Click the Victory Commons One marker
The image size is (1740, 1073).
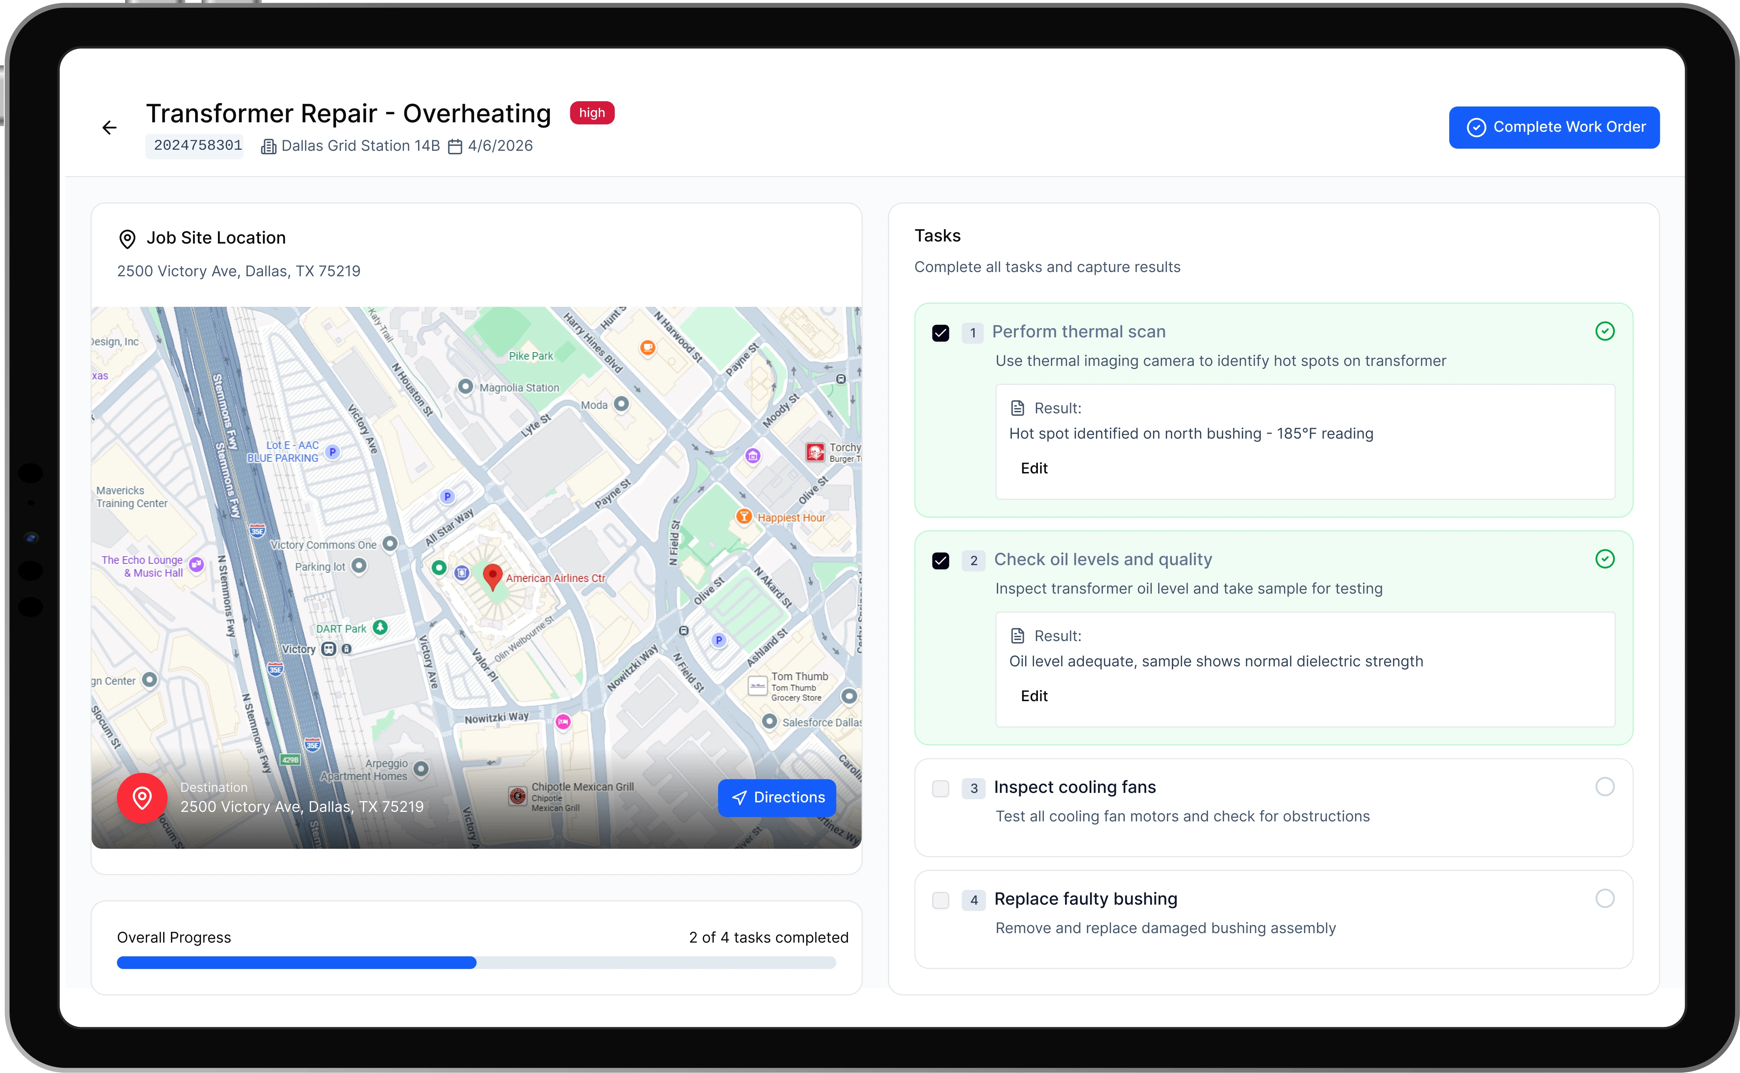tap(390, 544)
